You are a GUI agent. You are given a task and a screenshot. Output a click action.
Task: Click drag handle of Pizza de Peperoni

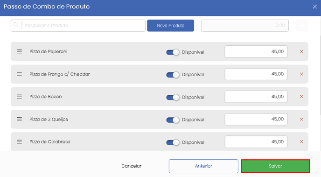(20, 51)
